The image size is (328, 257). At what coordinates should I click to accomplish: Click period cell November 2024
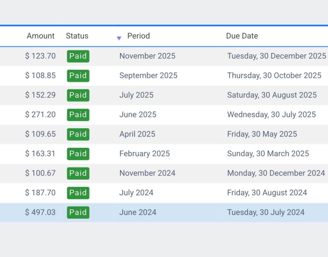point(147,173)
